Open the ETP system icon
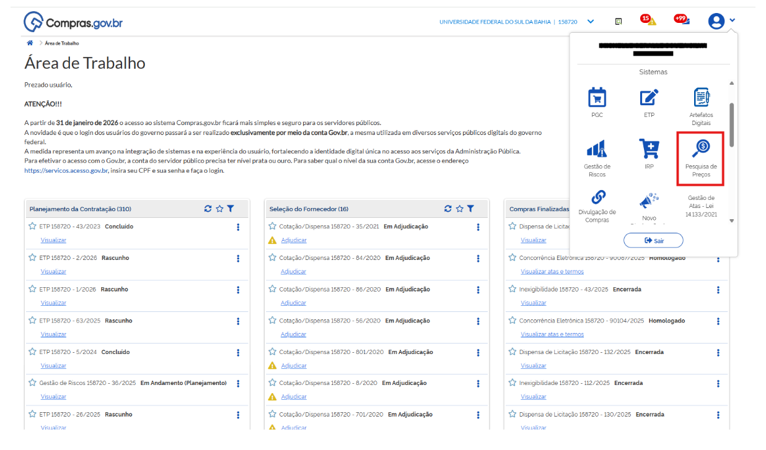766x450 pixels. [649, 98]
